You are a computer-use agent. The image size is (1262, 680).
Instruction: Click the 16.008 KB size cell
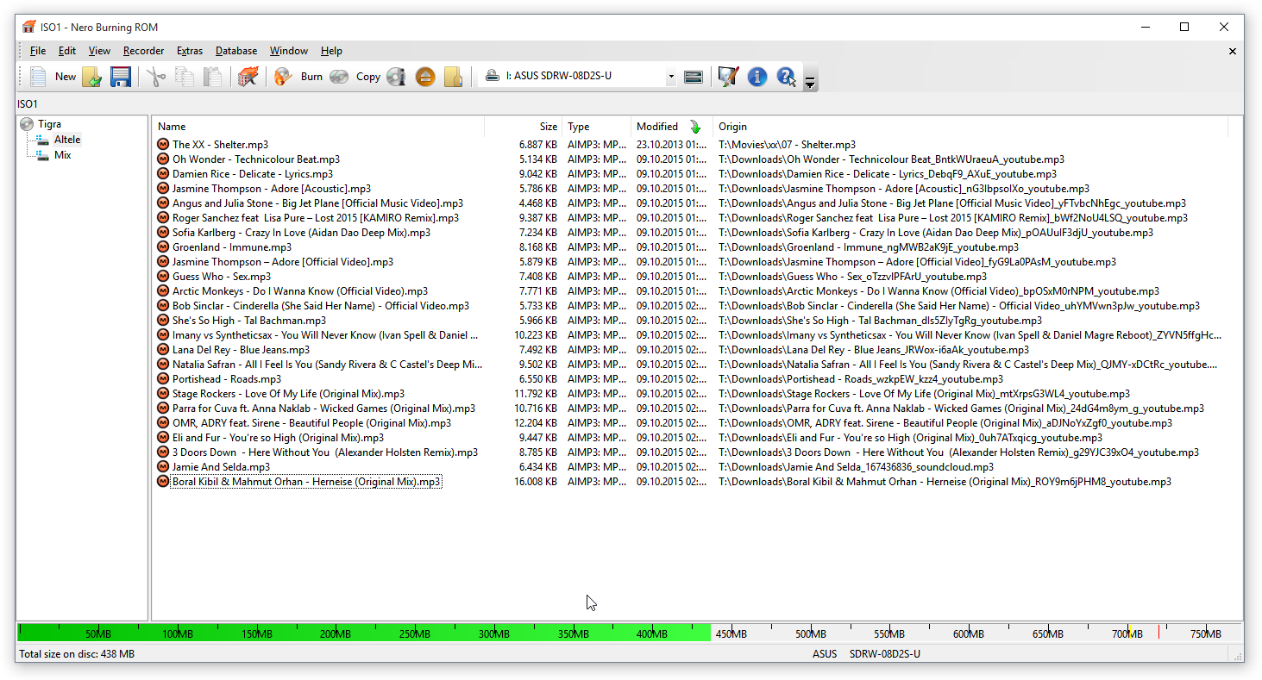[536, 482]
